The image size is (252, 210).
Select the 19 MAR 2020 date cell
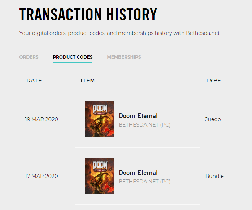click(42, 119)
